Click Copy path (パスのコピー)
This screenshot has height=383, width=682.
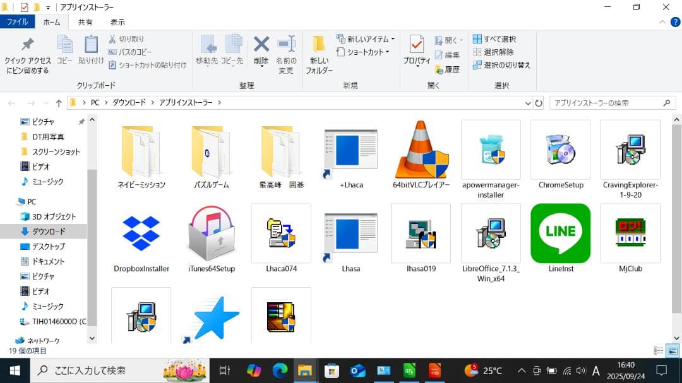click(129, 52)
